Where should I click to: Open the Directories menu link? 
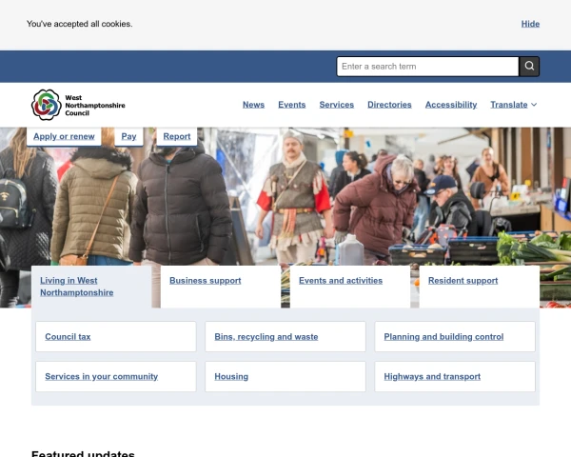(389, 105)
